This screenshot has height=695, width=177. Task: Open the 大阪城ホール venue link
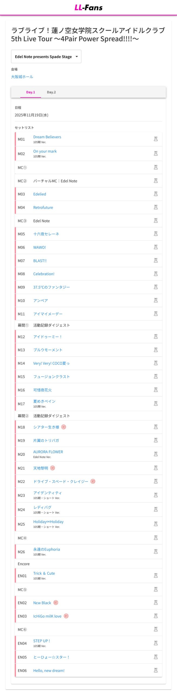[22, 77]
